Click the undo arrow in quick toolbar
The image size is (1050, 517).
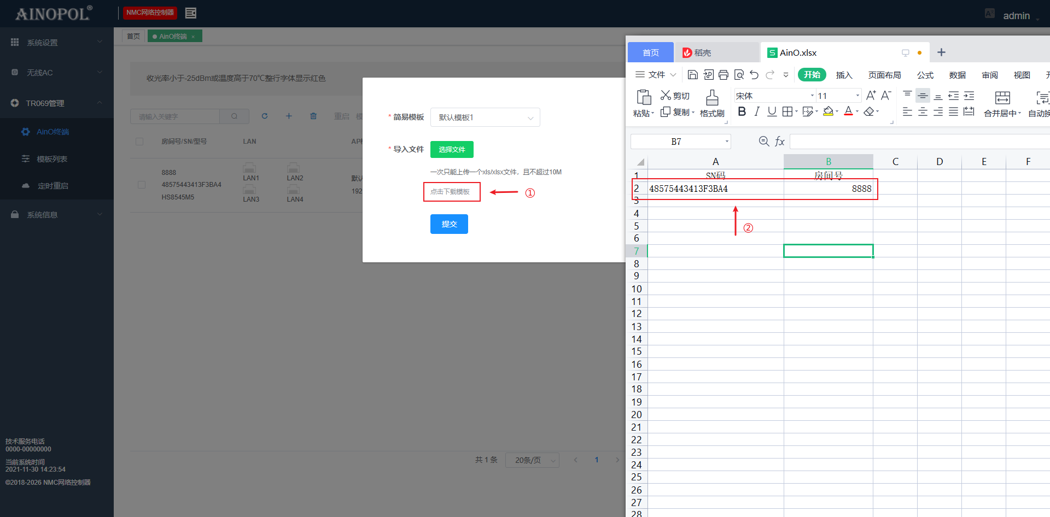754,75
